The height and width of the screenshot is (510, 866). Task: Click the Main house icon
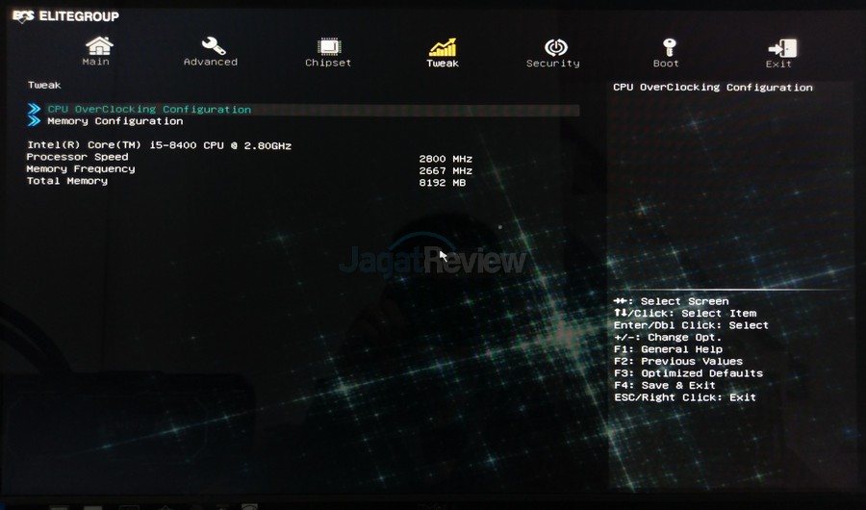(98, 45)
